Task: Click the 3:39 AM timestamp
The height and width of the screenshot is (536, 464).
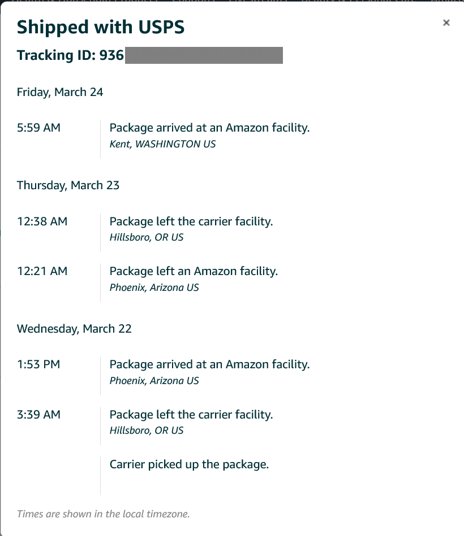Action: (x=38, y=415)
